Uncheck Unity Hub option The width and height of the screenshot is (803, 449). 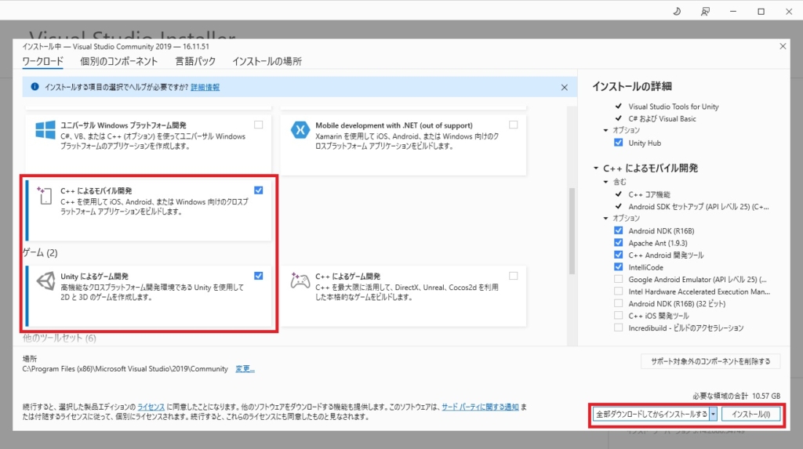pos(619,143)
